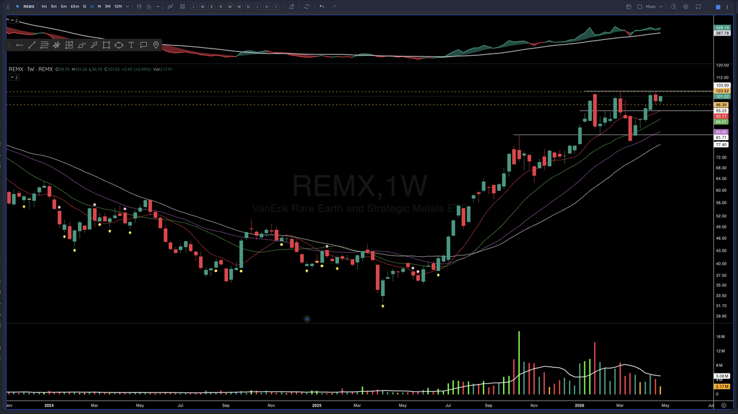Click the blue arrow logo icon
Image resolution: width=738 pixels, height=414 pixels.
pyautogui.click(x=17, y=6)
